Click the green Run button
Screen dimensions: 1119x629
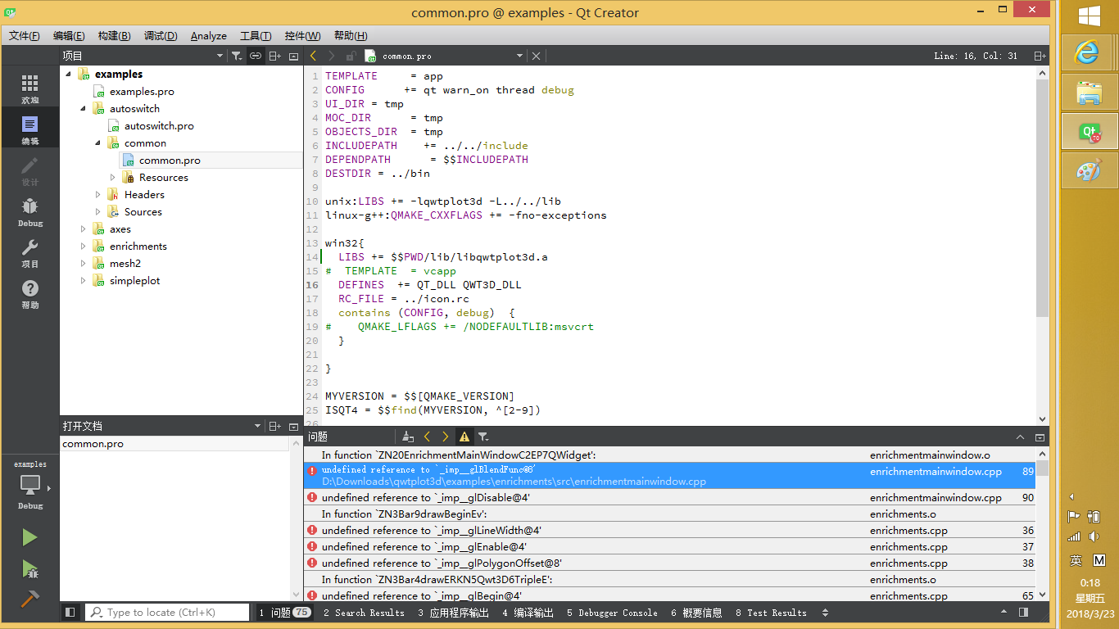29,537
